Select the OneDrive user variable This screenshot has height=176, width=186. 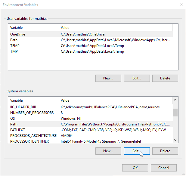click(91, 34)
